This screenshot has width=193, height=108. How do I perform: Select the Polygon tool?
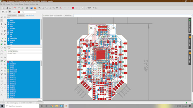coord(2,47)
